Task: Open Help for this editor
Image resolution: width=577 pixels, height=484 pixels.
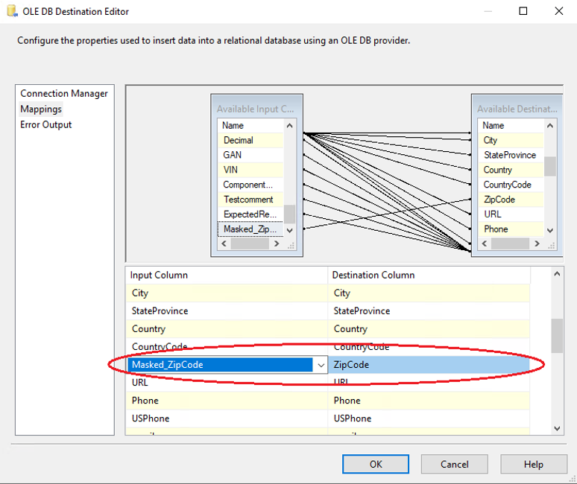Action: 533,464
